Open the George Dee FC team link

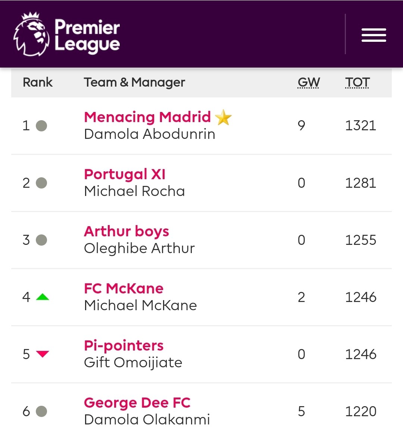137,403
